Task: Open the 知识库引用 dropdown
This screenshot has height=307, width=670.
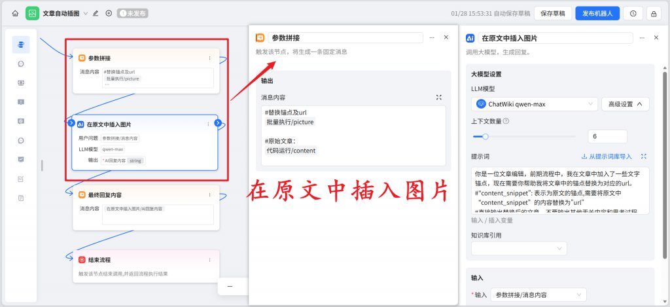Action: [519, 249]
